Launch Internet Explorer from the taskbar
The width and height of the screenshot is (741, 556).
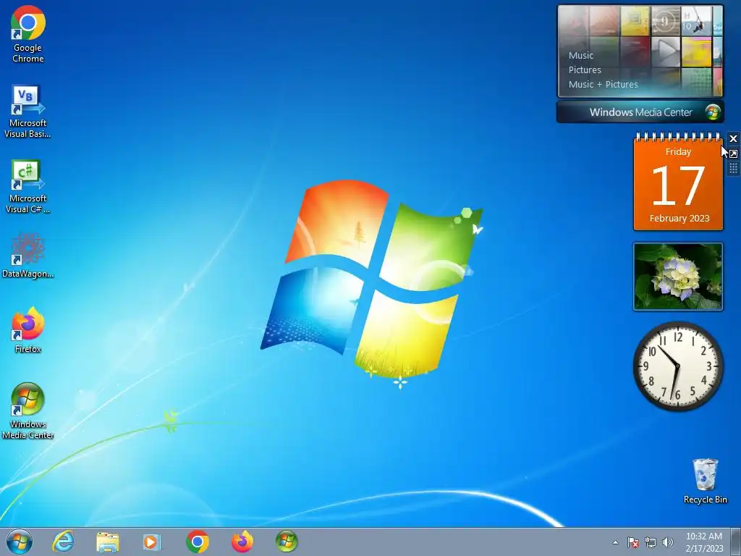pyautogui.click(x=63, y=542)
